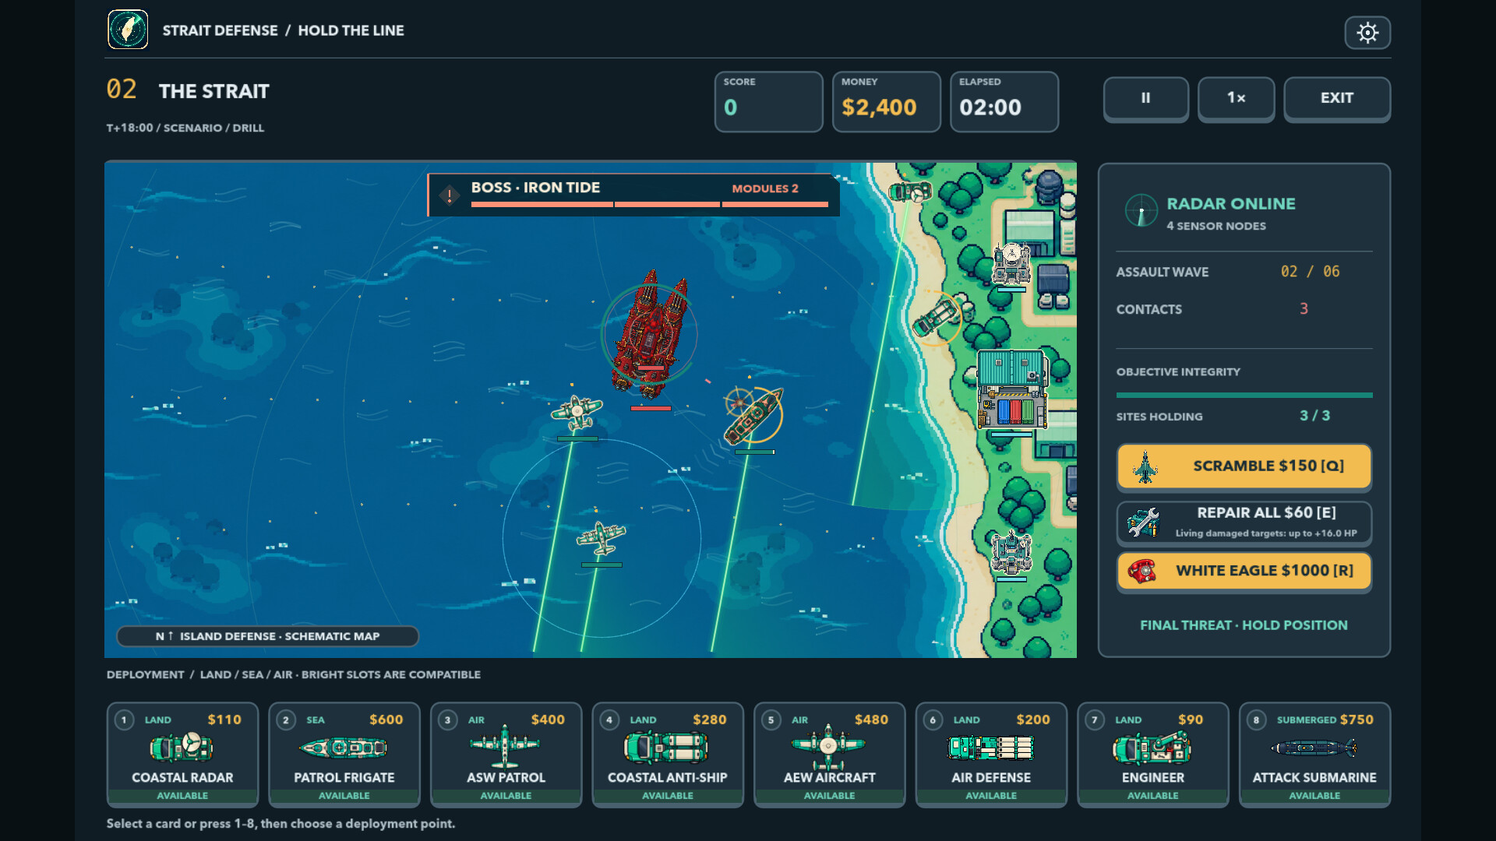The height and width of the screenshot is (841, 1496).
Task: Select the Coastal Anti-Ship card
Action: 668,755
